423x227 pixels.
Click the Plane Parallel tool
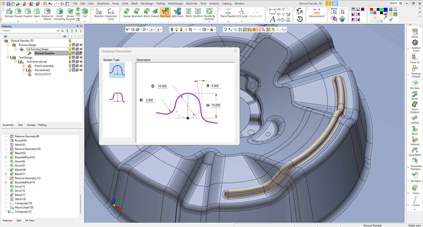click(x=228, y=13)
